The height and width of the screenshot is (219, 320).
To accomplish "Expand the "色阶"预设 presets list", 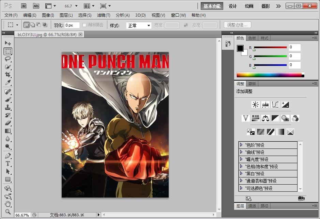I will coord(241,145).
